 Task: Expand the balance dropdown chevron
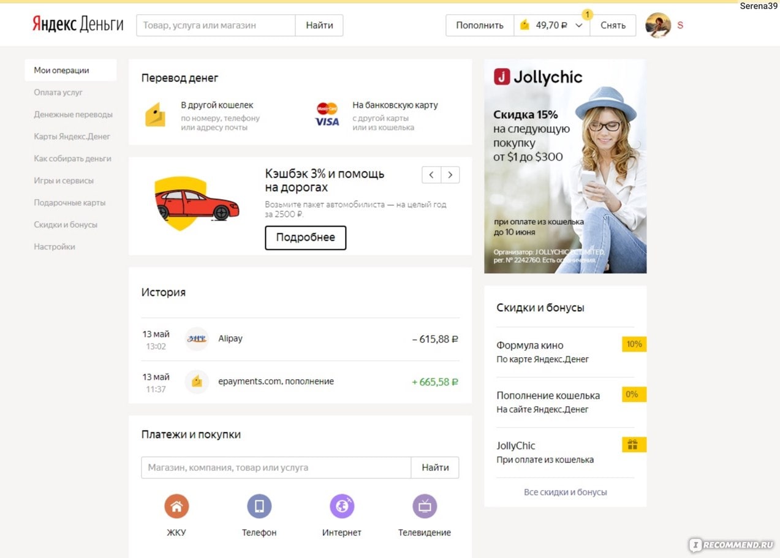(579, 26)
